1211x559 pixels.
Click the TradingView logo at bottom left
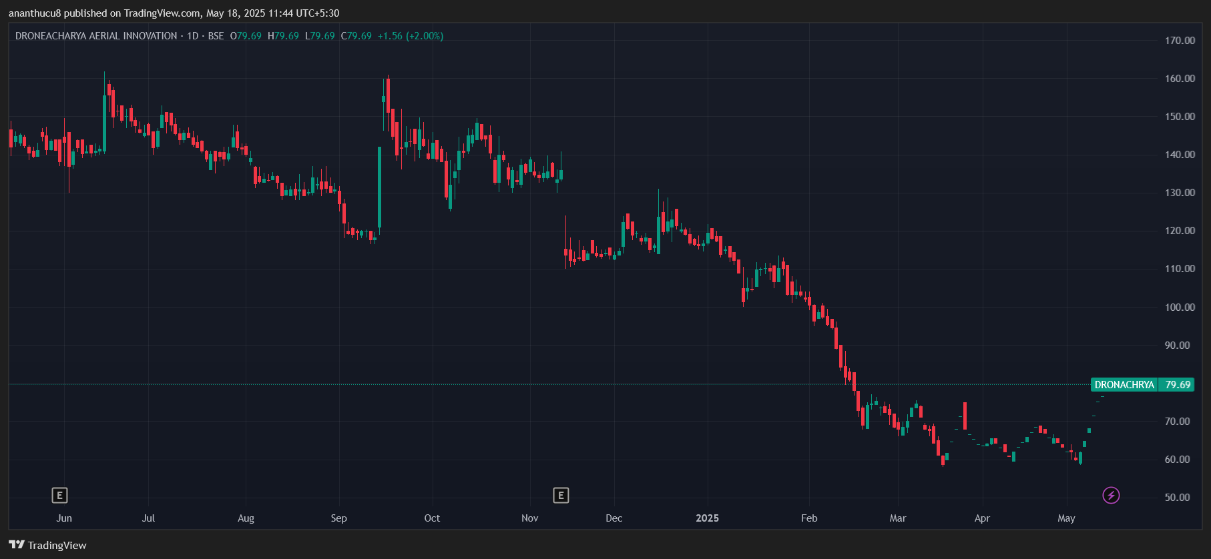point(47,545)
